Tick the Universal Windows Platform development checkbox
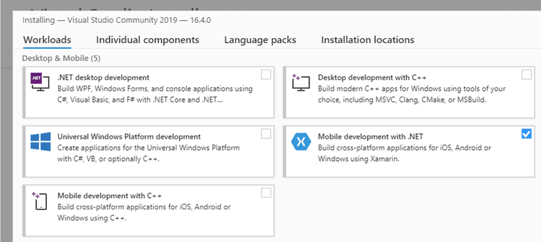541x242 pixels. [x=266, y=133]
